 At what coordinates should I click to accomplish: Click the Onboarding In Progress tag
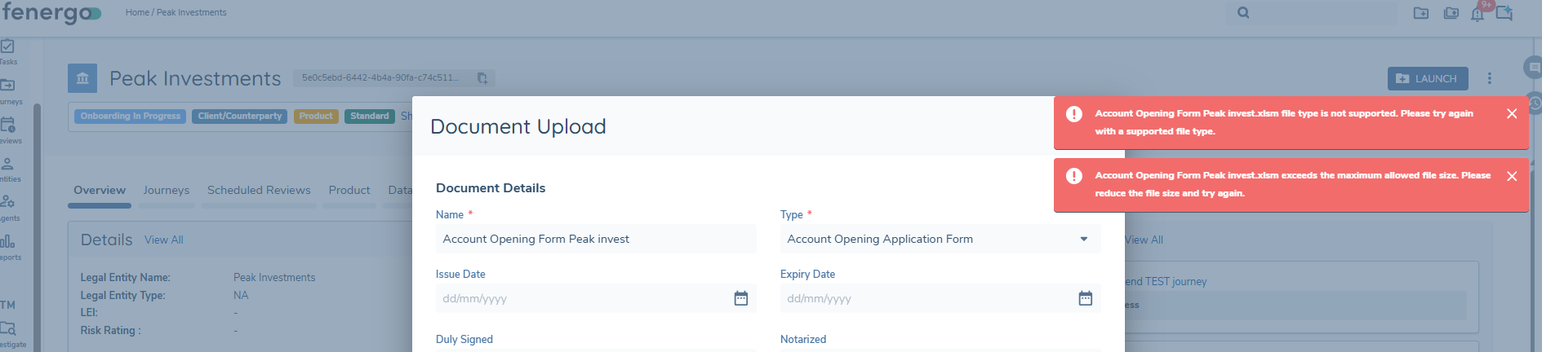131,117
